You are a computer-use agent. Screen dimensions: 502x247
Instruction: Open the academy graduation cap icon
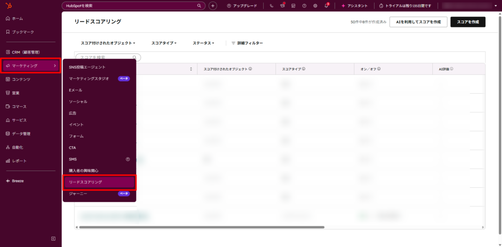tap(282, 6)
